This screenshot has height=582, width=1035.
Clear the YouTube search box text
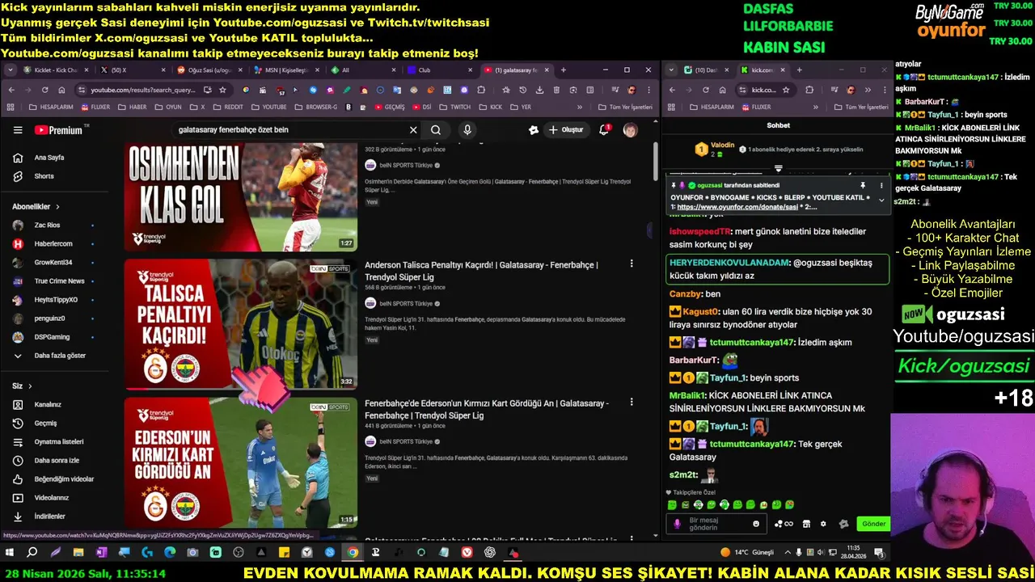[413, 130]
